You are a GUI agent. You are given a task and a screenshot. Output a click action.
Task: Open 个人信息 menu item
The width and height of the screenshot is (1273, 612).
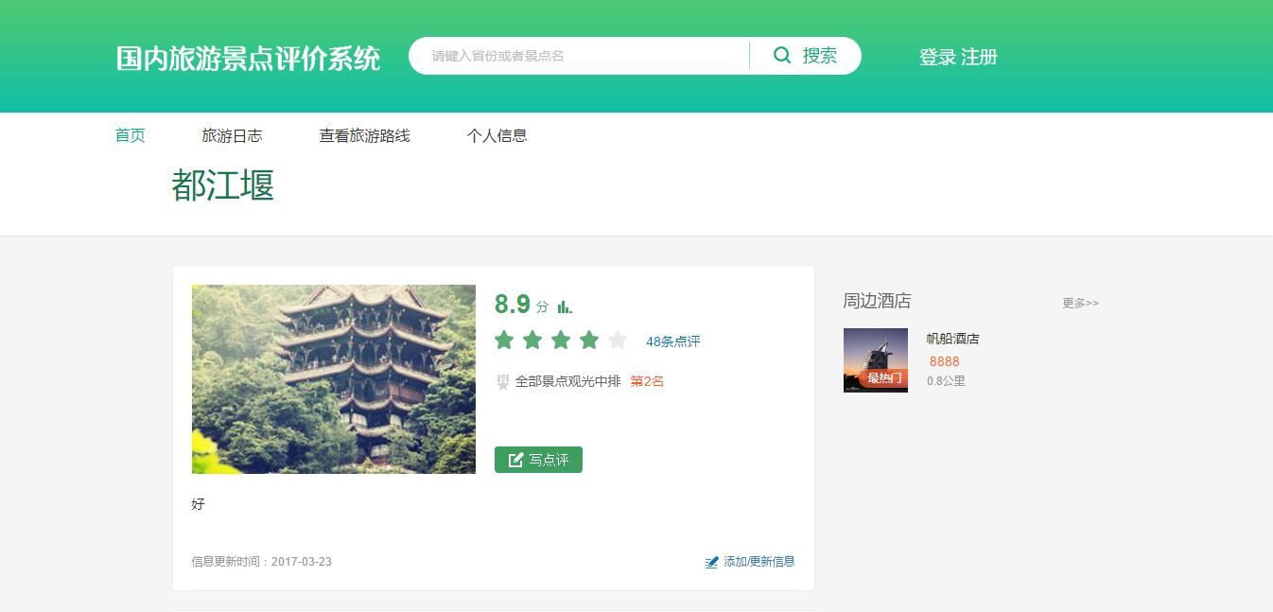[x=497, y=135]
